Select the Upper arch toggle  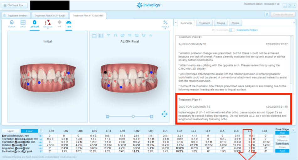(x=10, y=131)
